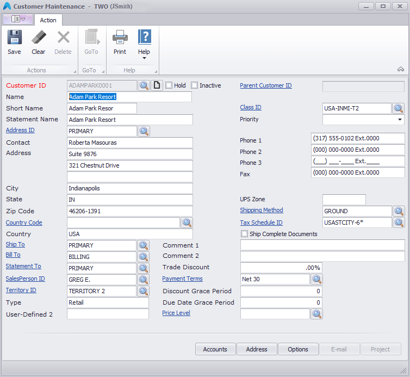
Task: Click the Project button
Action: (381, 349)
